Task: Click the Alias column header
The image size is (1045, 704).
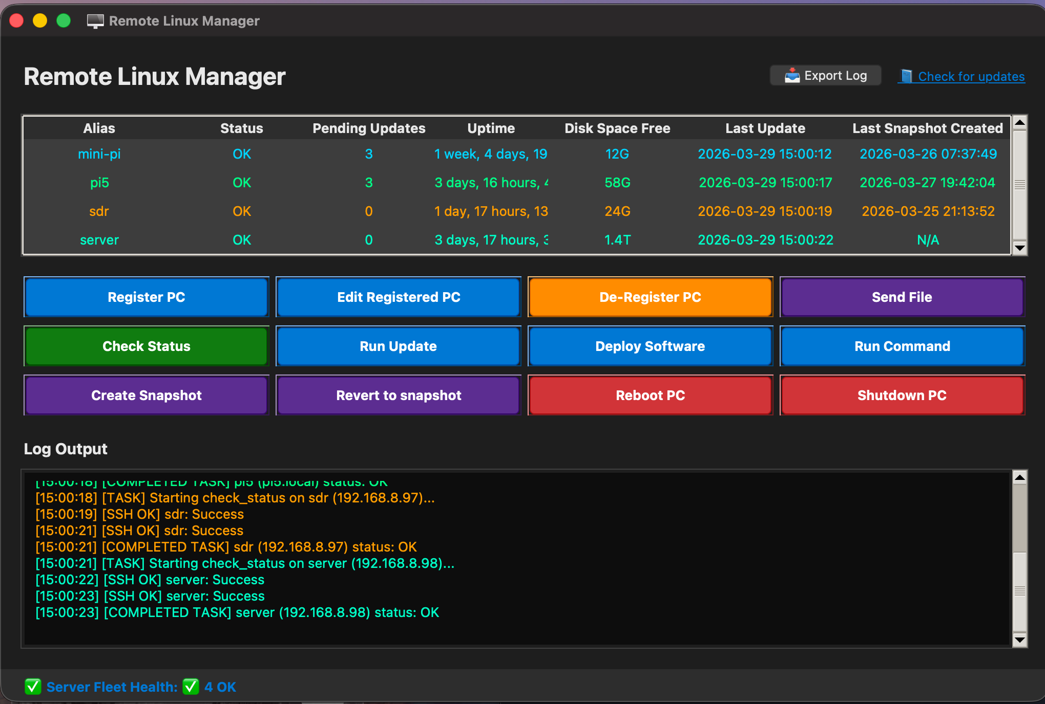Action: coord(99,128)
